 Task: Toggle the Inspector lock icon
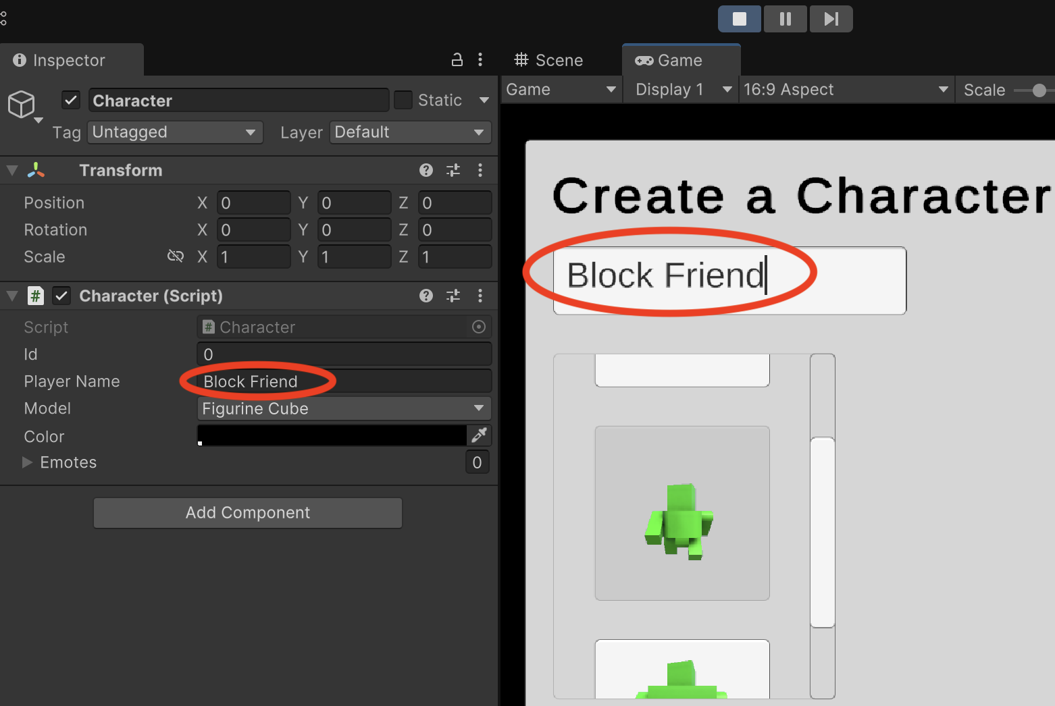point(457,59)
